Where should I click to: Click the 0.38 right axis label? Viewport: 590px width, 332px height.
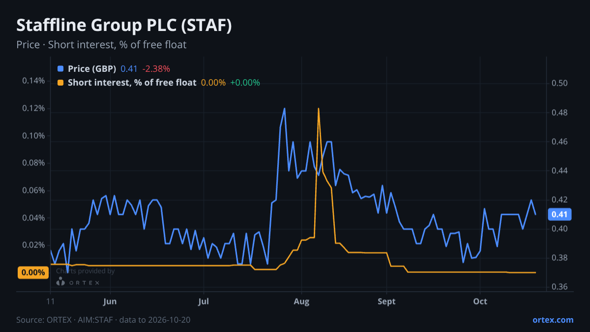pyautogui.click(x=560, y=258)
